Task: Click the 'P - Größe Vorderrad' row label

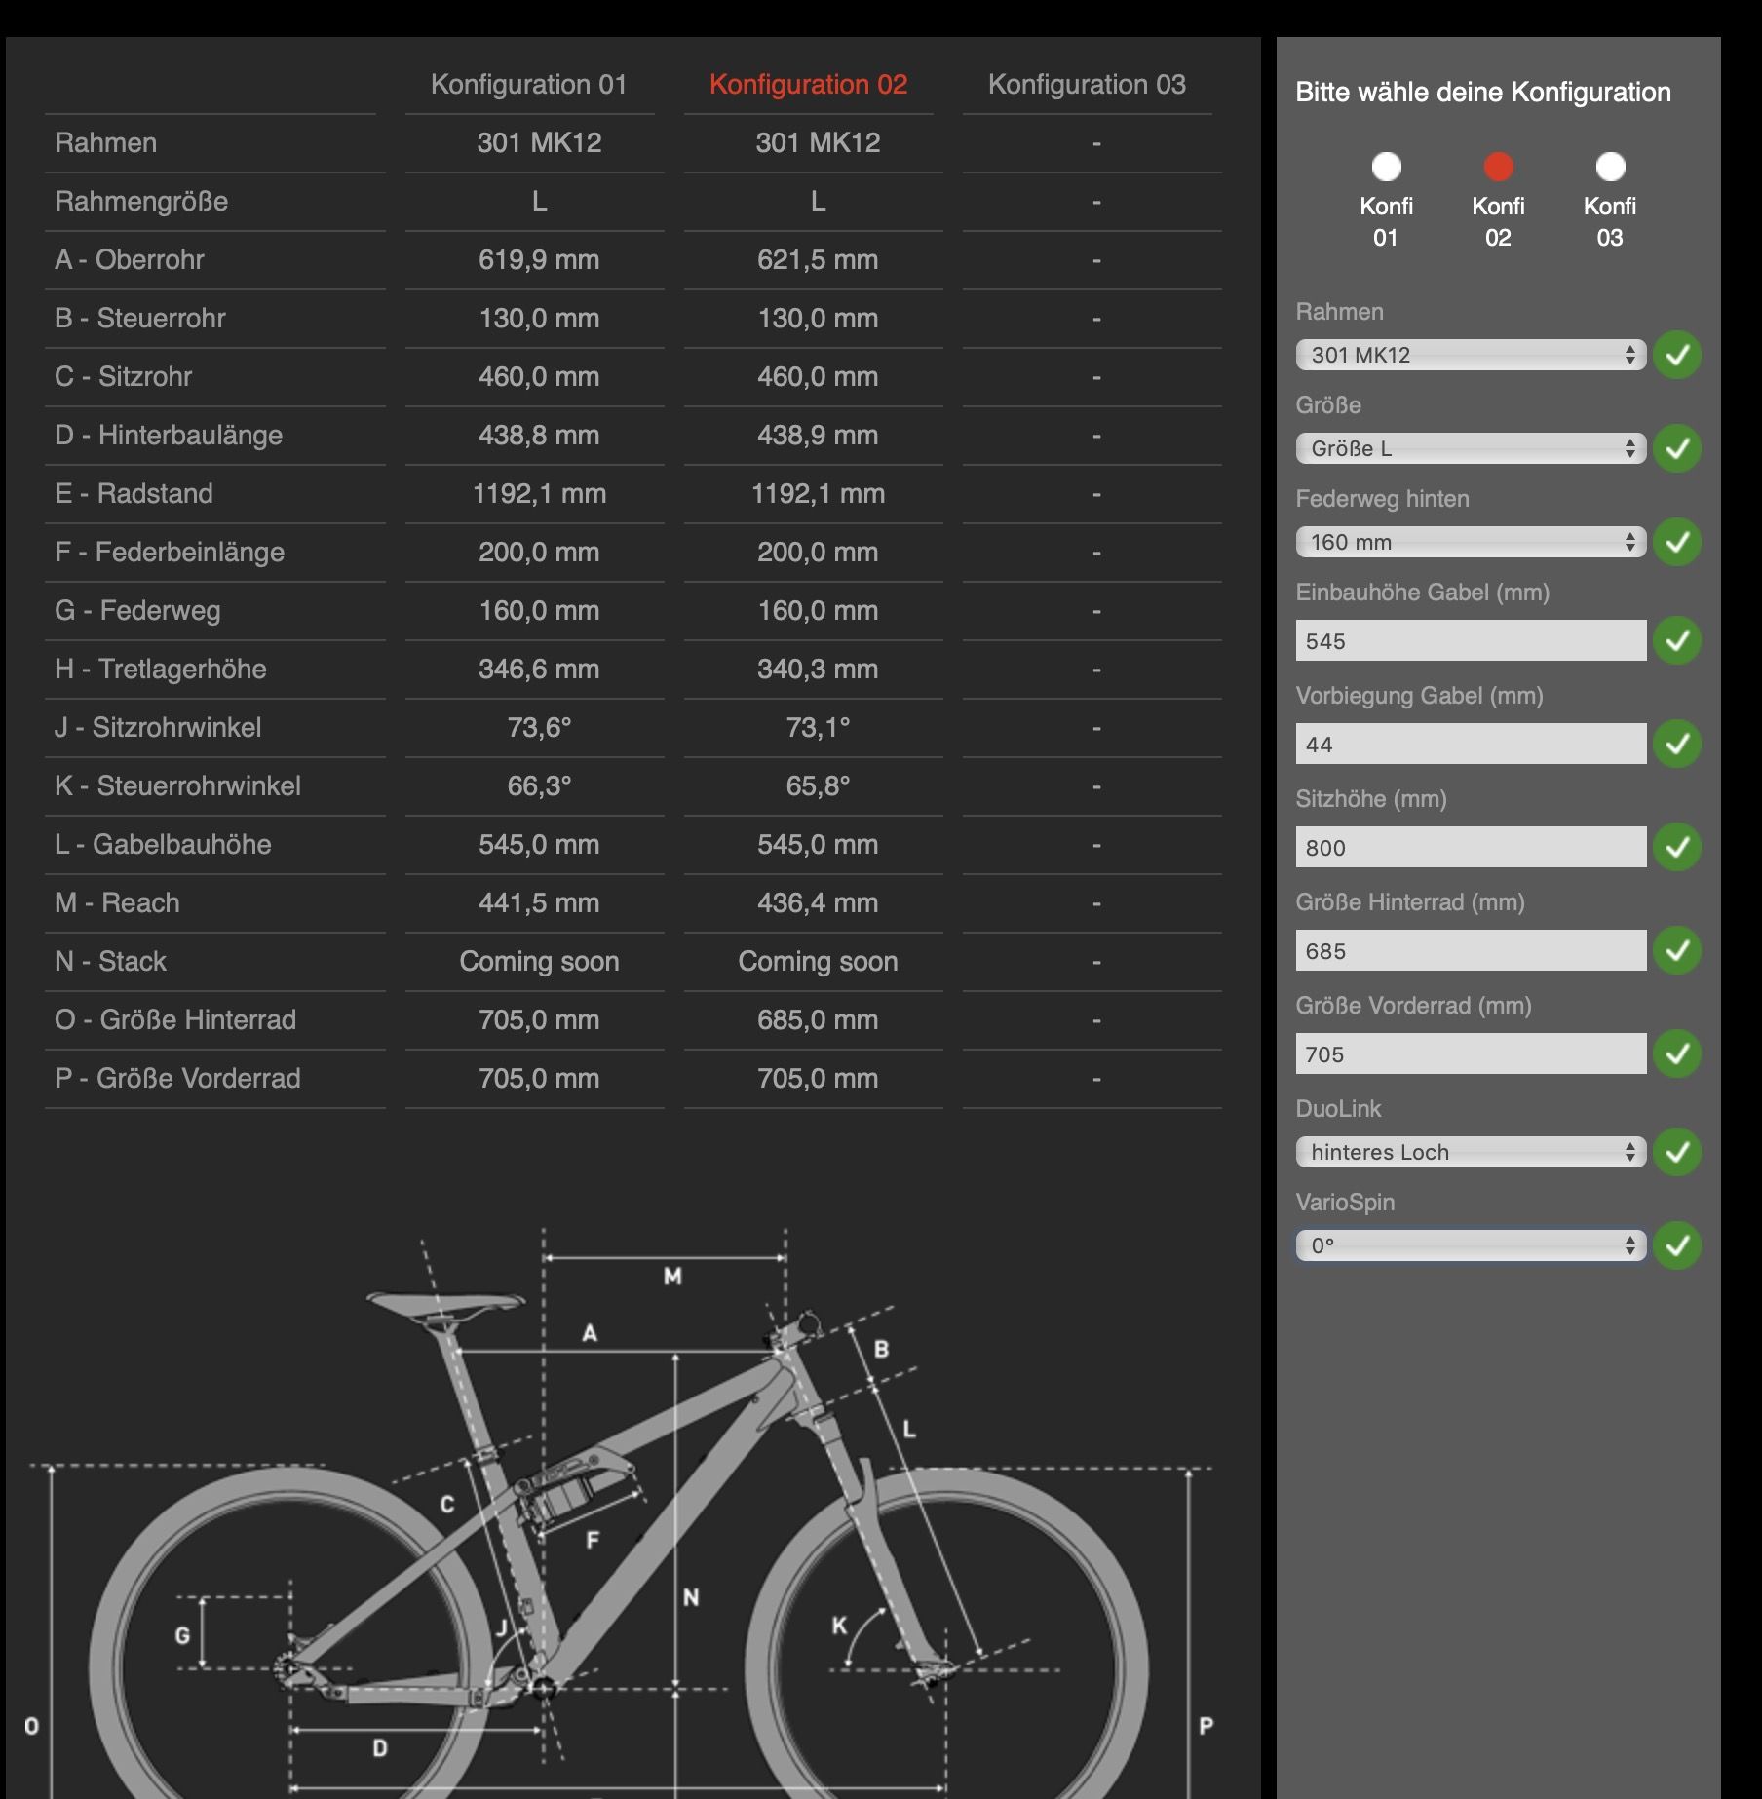Action: (177, 1079)
